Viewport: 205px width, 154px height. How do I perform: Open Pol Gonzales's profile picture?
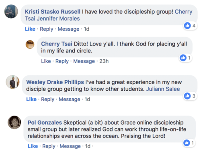tap(14, 122)
